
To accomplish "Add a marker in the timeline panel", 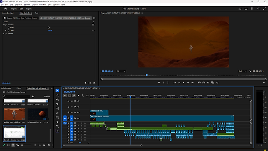I will [78, 95].
